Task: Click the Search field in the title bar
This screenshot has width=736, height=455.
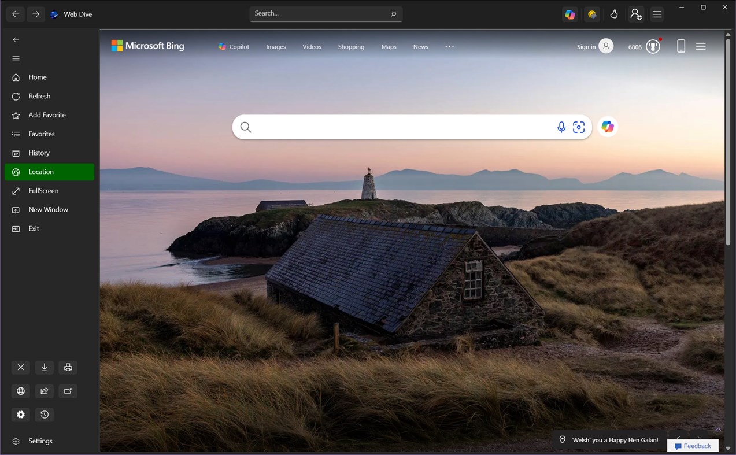Action: pyautogui.click(x=326, y=13)
